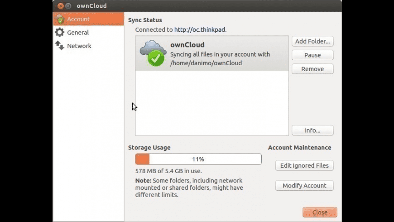Click the ownCloud sync status cloud icon
The width and height of the screenshot is (394, 222).
[x=153, y=53]
